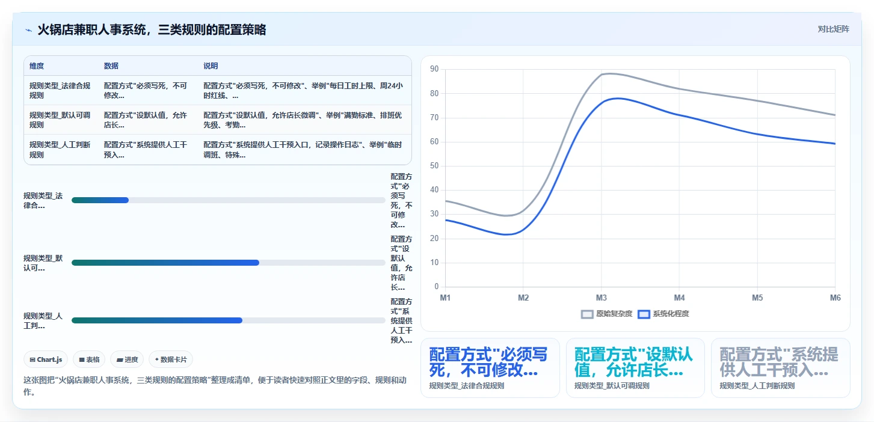Click the progress bar for 规则类型_人工判...

click(x=229, y=320)
